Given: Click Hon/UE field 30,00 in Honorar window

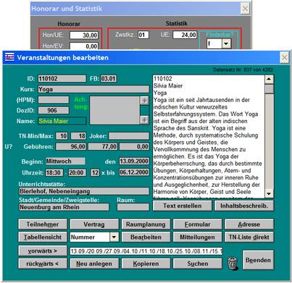Looking at the screenshot, I should pyautogui.click(x=84, y=35).
